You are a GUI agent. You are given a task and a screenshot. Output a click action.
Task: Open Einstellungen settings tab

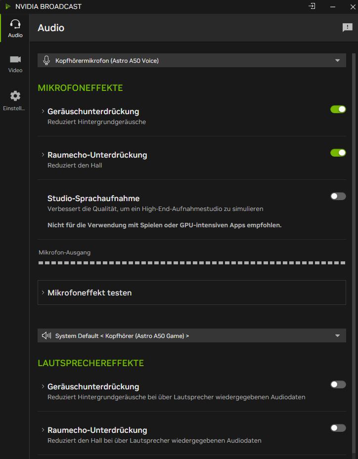[15, 101]
